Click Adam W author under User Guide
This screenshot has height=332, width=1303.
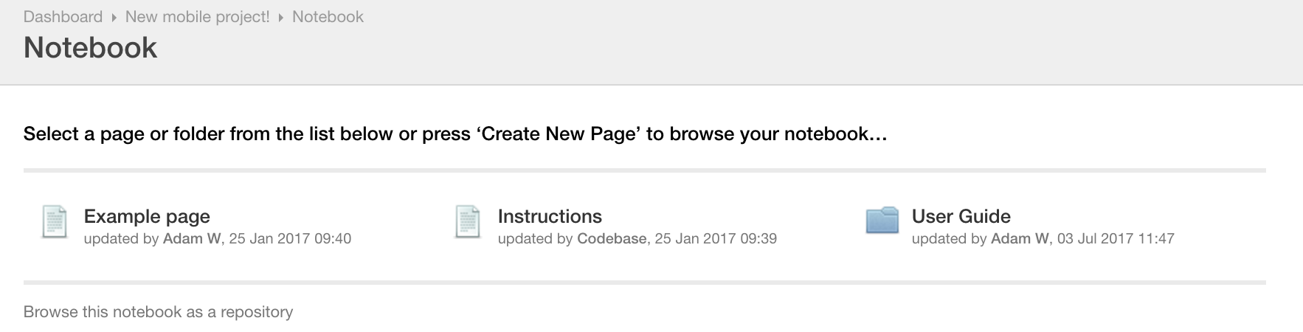[1020, 238]
